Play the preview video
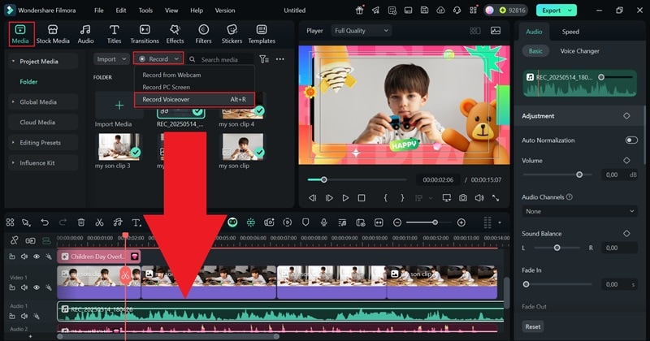The image size is (650, 341). tap(345, 198)
